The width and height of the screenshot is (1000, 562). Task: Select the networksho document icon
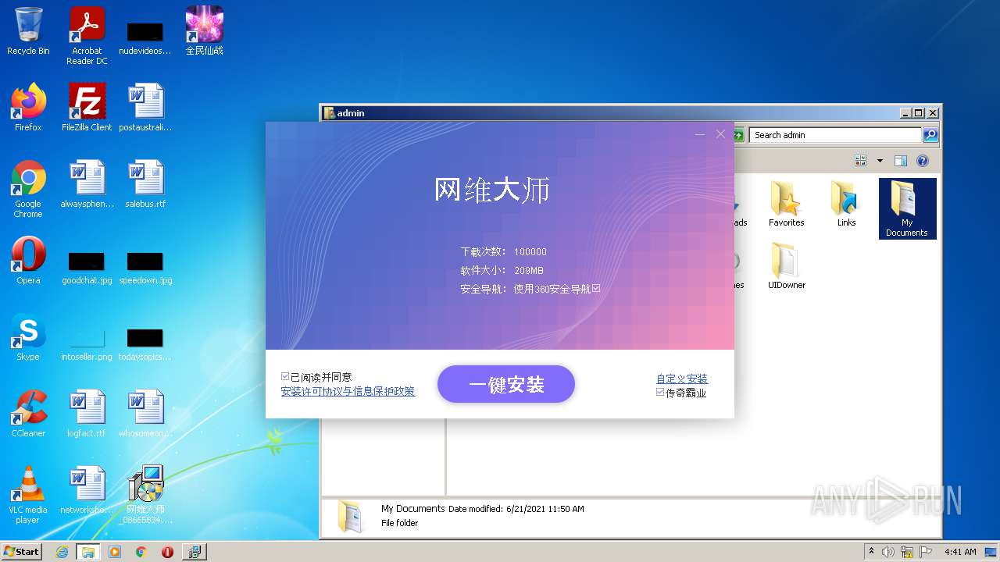(87, 490)
